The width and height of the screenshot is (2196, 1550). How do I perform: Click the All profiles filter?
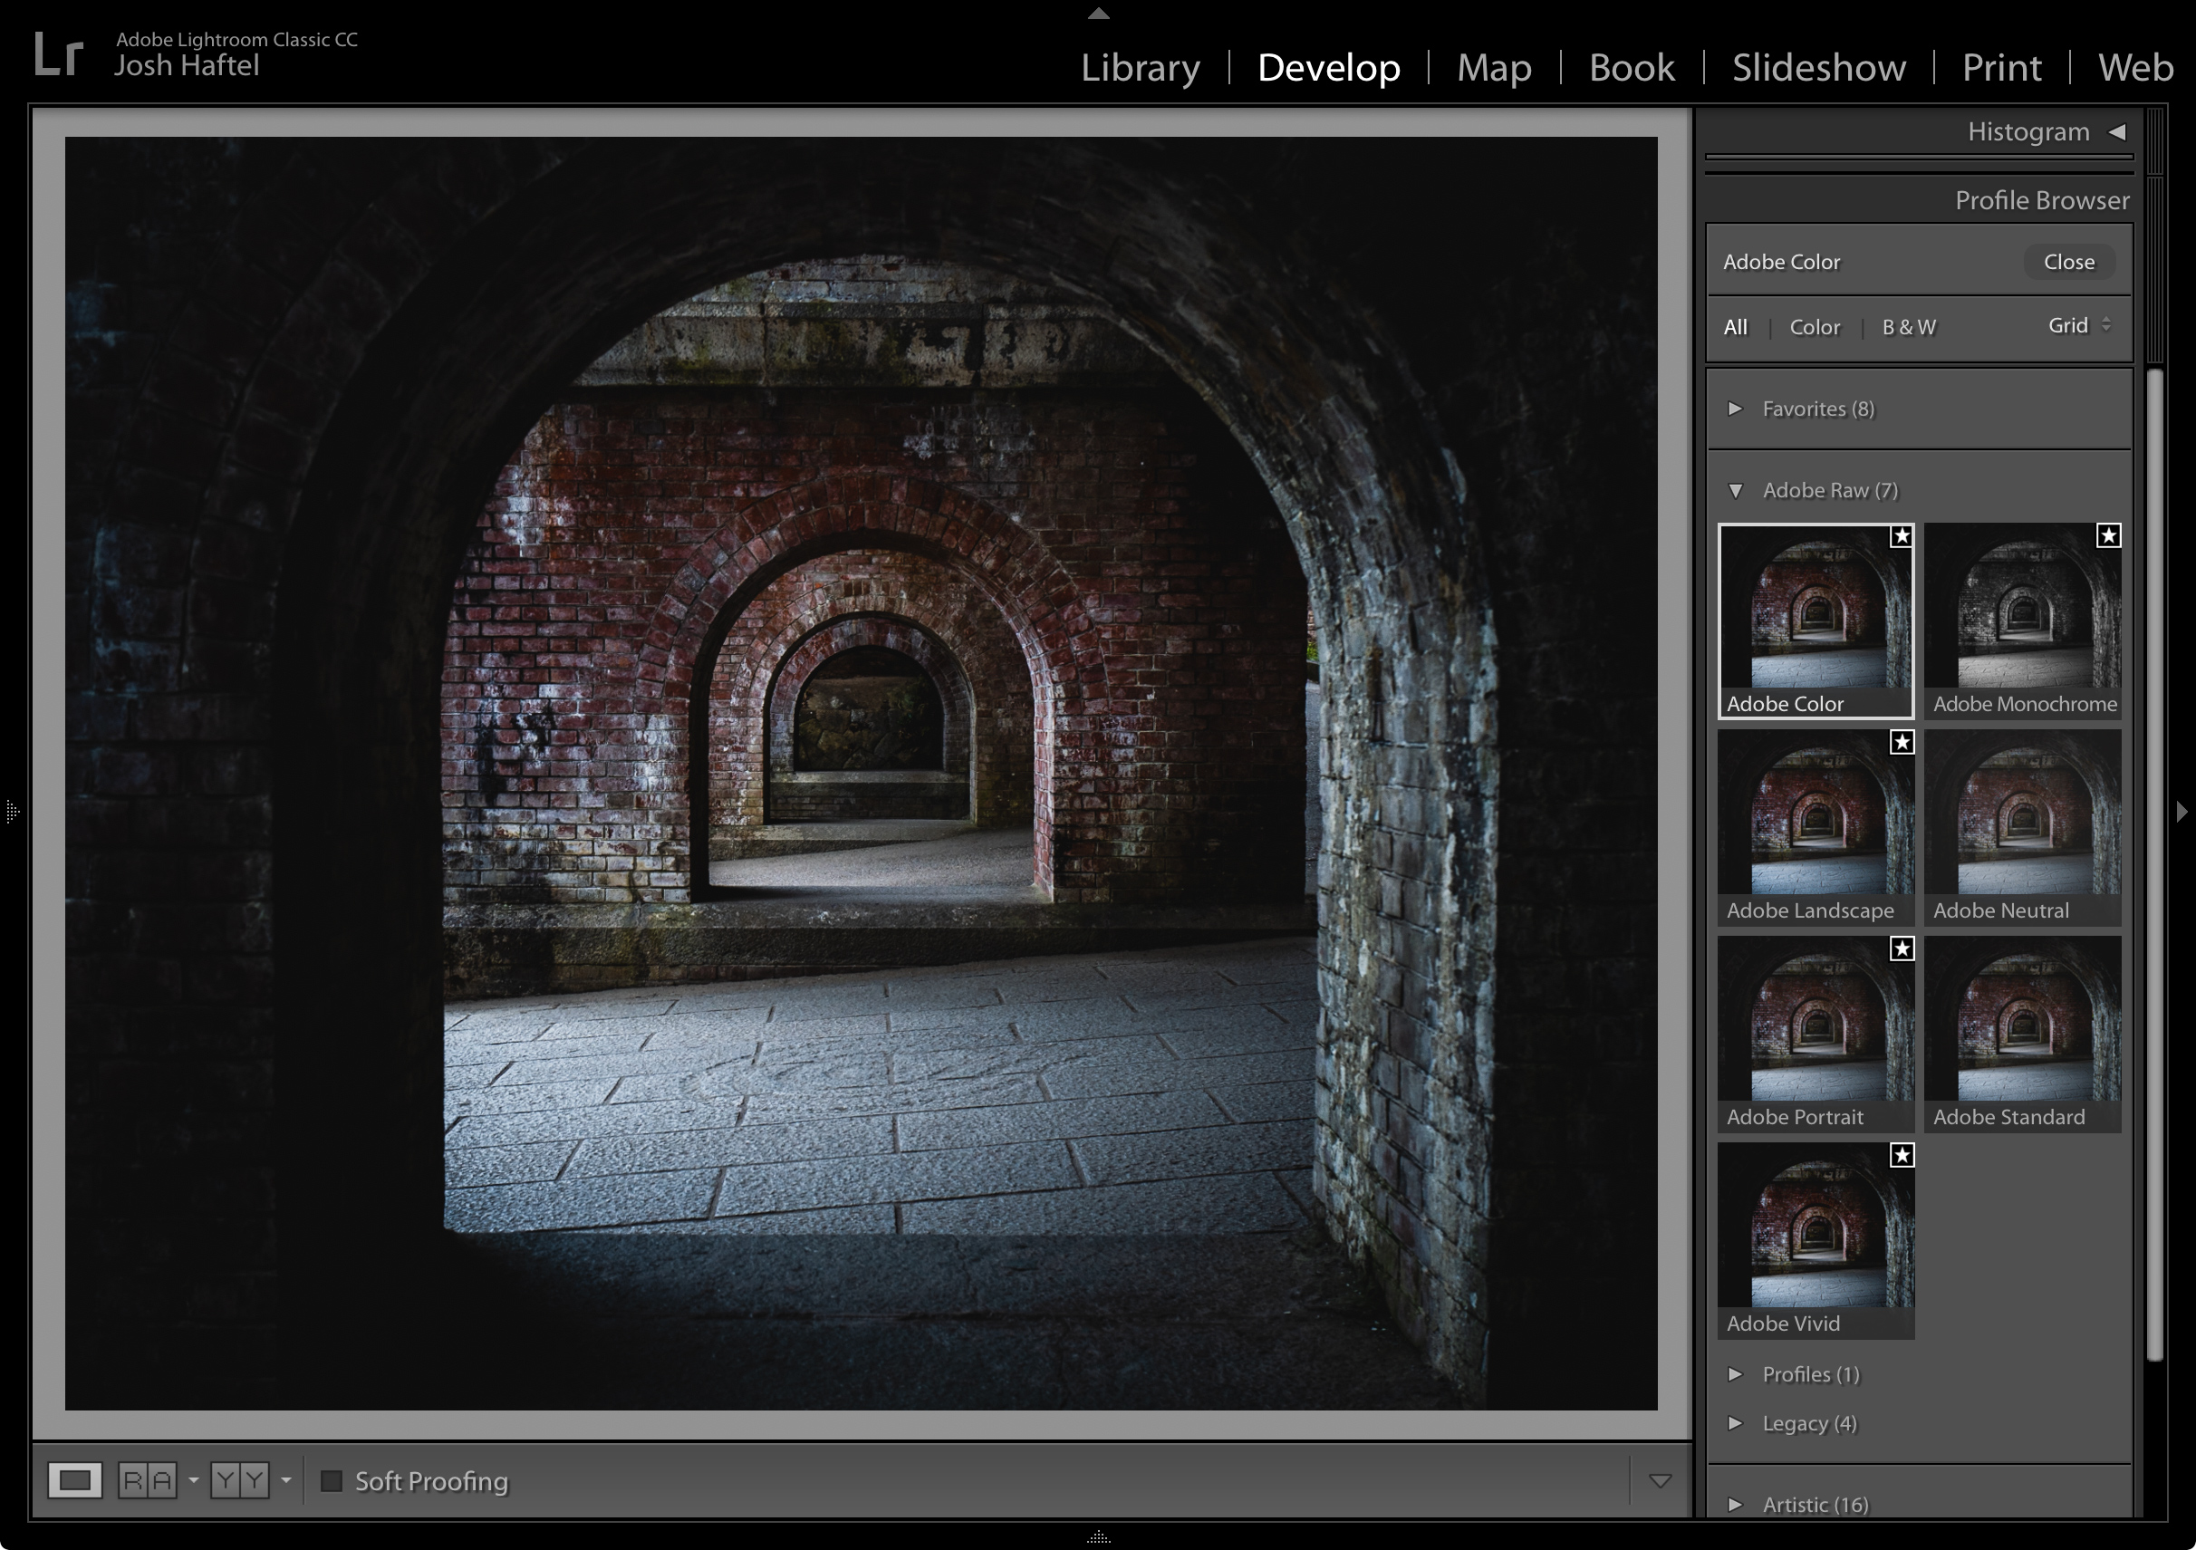point(1736,327)
